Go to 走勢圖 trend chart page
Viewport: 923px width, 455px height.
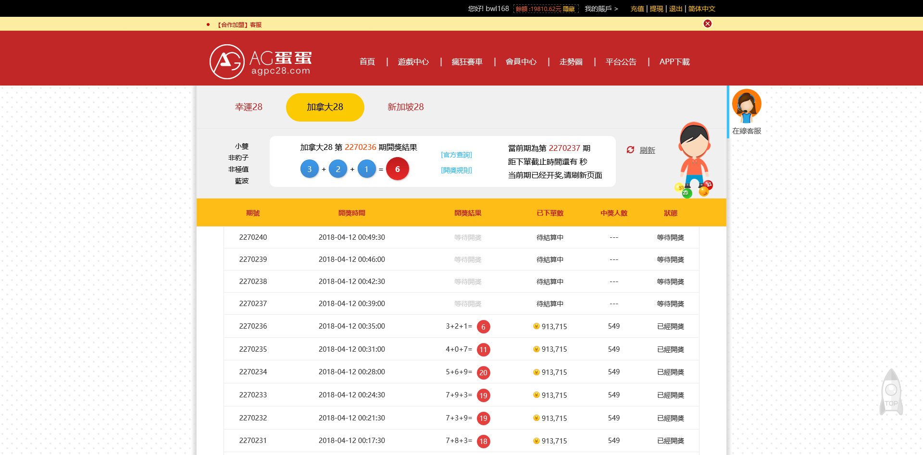571,62
